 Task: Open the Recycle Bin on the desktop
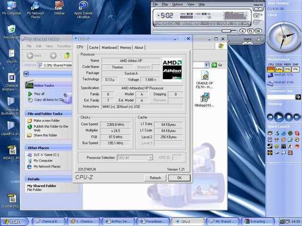coord(11,32)
